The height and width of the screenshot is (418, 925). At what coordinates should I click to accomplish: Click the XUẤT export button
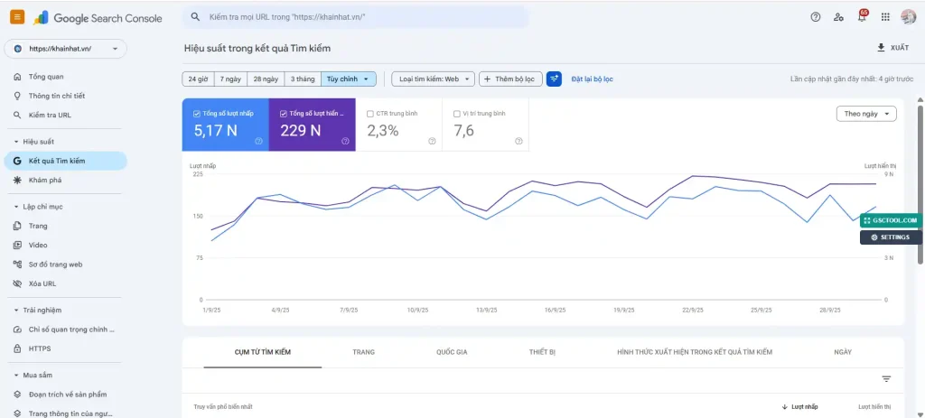[x=893, y=48]
